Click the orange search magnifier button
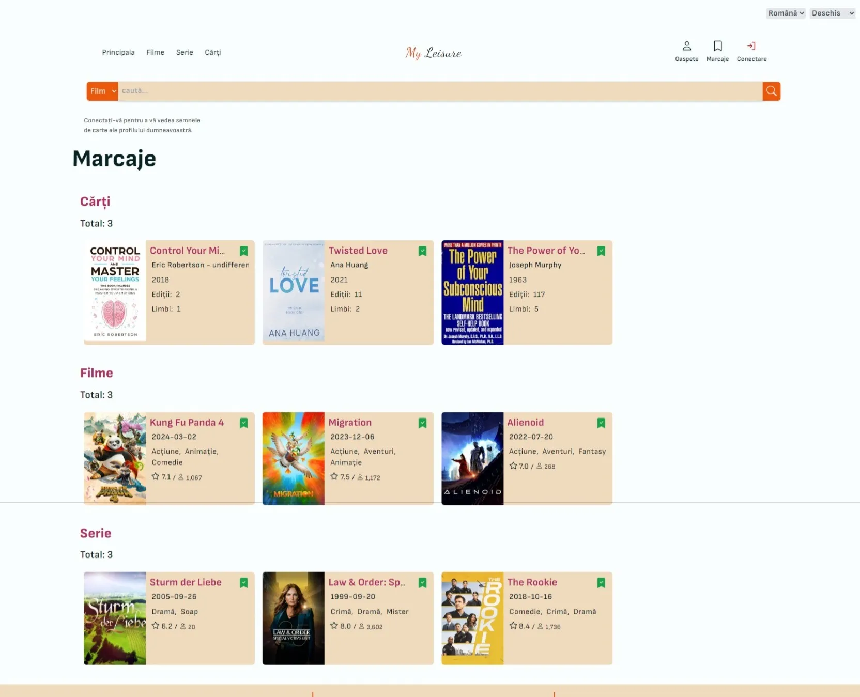Screen dimensions: 860x697 coord(771,91)
